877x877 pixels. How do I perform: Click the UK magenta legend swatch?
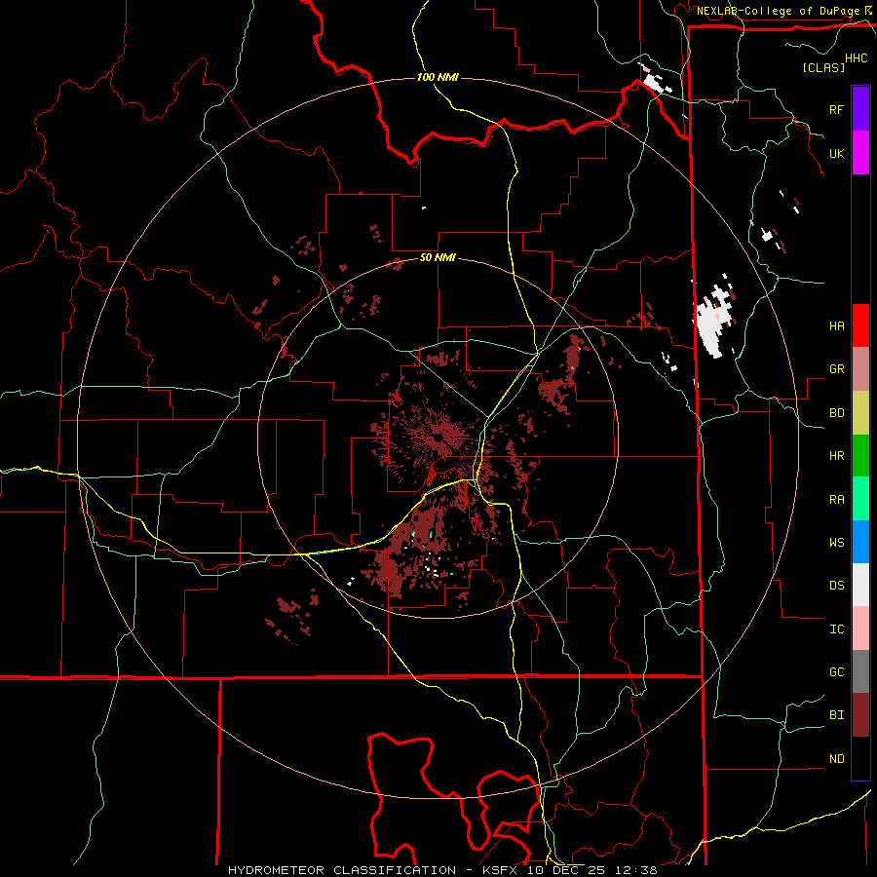click(x=860, y=153)
